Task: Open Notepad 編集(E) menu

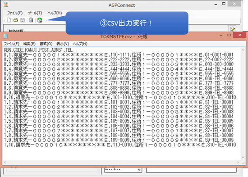Action: [29, 44]
